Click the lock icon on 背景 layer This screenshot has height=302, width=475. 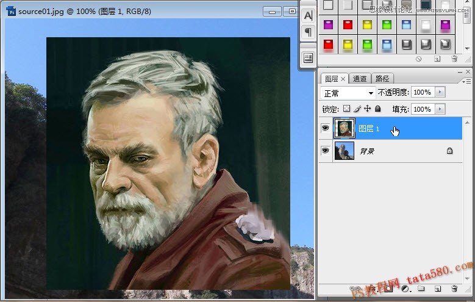449,151
